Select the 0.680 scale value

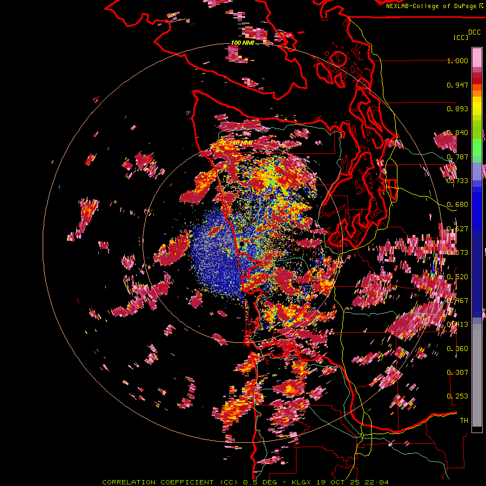pos(457,205)
